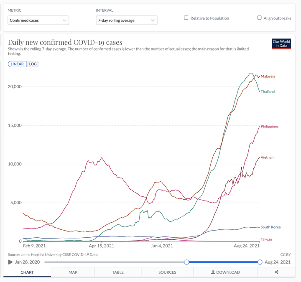Image resolution: width=301 pixels, height=282 pixels.
Task: Open the TABLE tab
Action: tap(118, 272)
